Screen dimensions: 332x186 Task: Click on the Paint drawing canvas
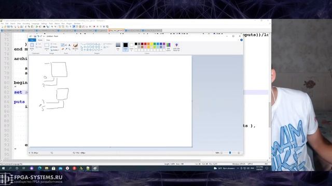click(110, 101)
